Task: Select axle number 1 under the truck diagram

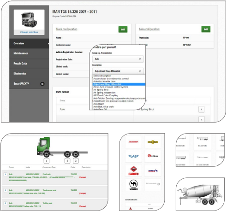Action: coord(47,161)
